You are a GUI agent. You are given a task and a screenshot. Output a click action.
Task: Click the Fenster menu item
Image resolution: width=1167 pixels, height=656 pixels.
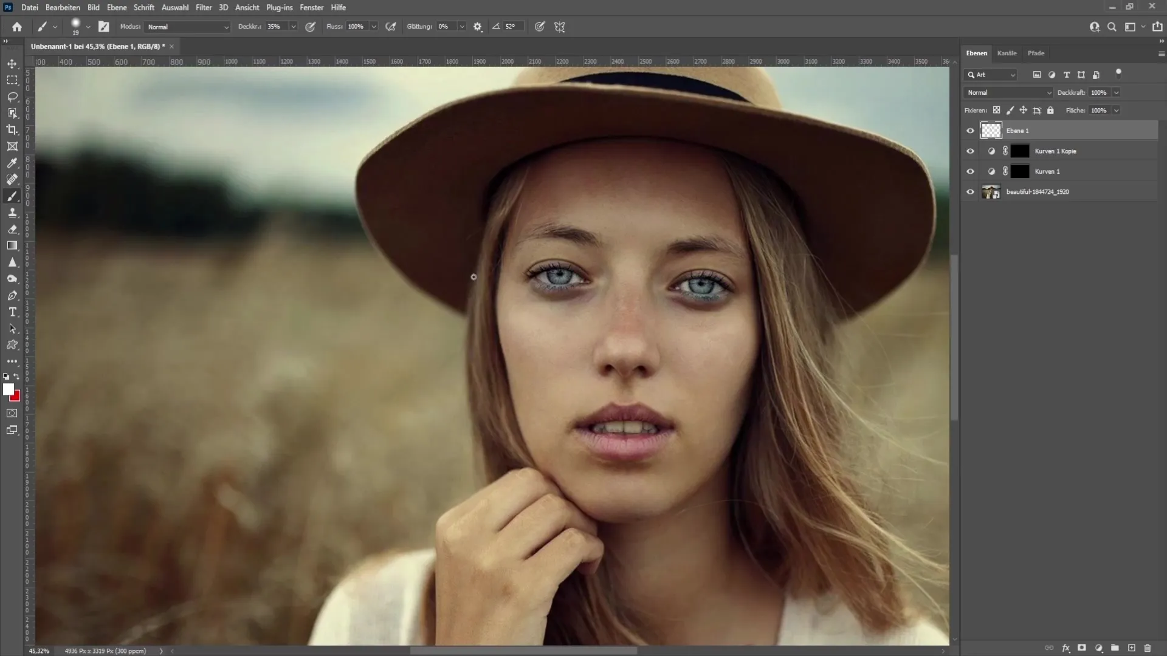[x=311, y=7]
